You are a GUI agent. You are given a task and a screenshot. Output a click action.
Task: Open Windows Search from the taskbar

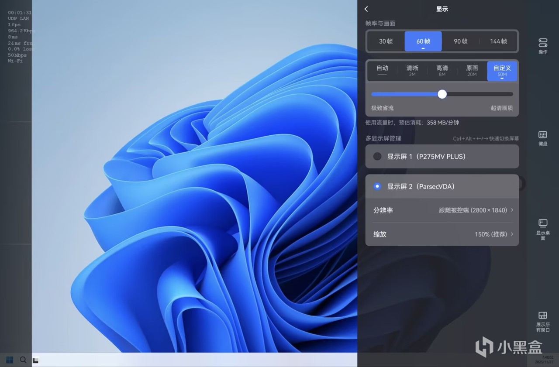tap(23, 360)
